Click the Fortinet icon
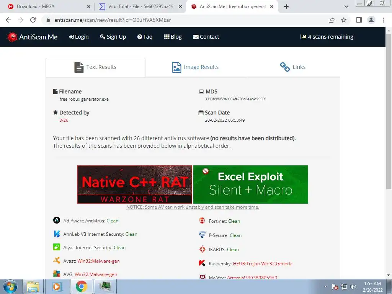 [202, 220]
